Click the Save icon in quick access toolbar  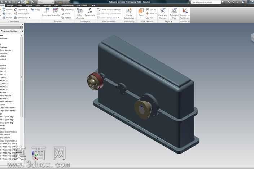coord(6,2)
